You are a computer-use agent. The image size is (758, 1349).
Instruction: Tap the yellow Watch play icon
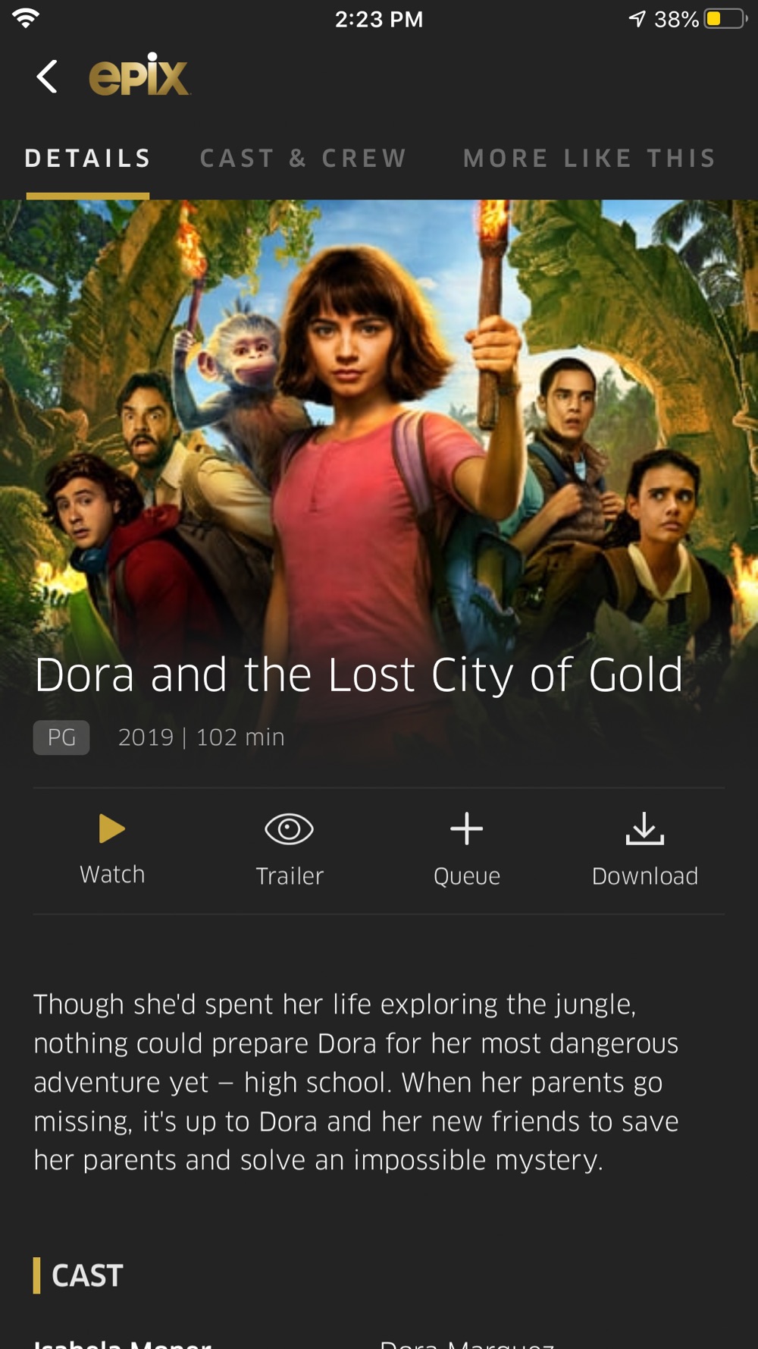[x=112, y=829]
